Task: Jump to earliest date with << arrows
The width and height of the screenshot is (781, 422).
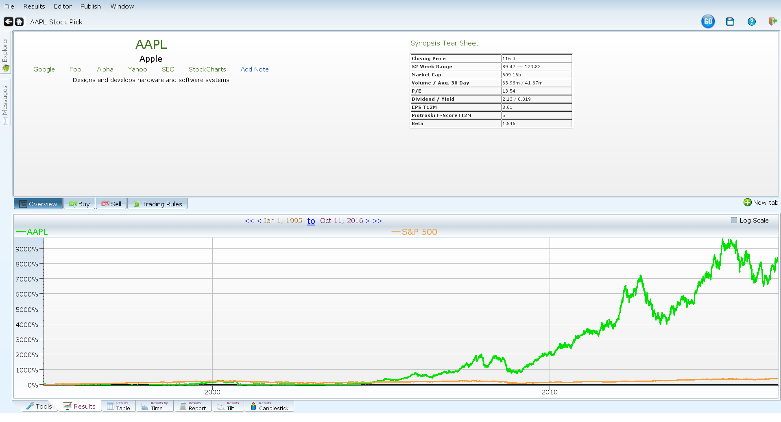Action: [x=249, y=221]
